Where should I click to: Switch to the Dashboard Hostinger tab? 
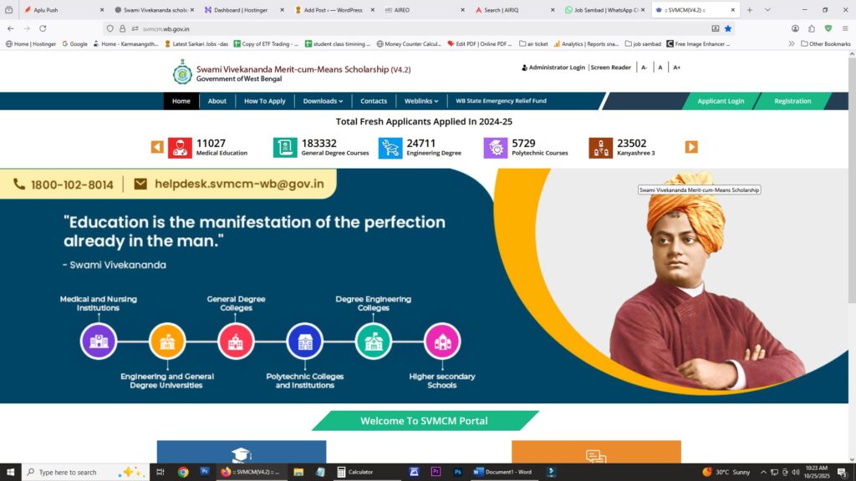241,10
